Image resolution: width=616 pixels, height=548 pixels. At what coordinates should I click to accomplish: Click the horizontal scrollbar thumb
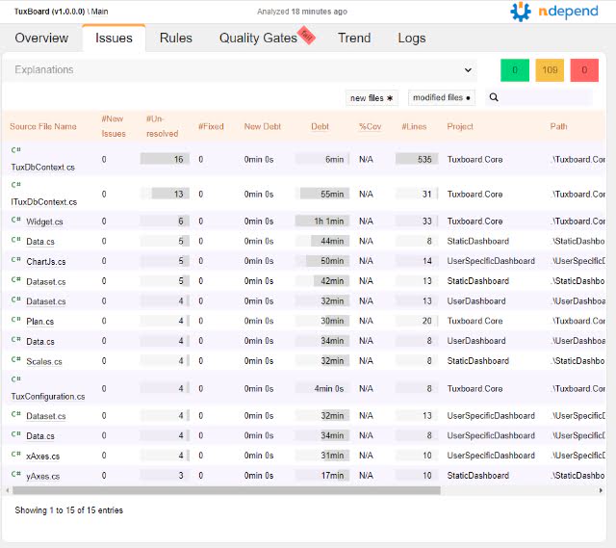click(x=227, y=490)
